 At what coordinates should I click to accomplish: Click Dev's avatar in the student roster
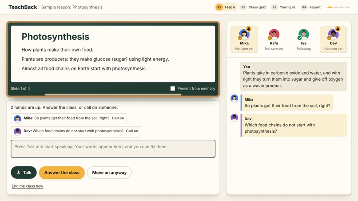tap(333, 34)
